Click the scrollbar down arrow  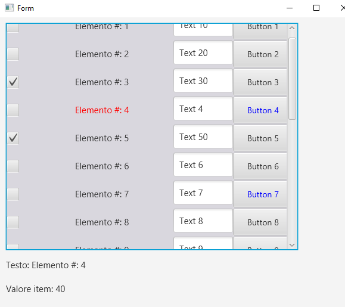292,245
